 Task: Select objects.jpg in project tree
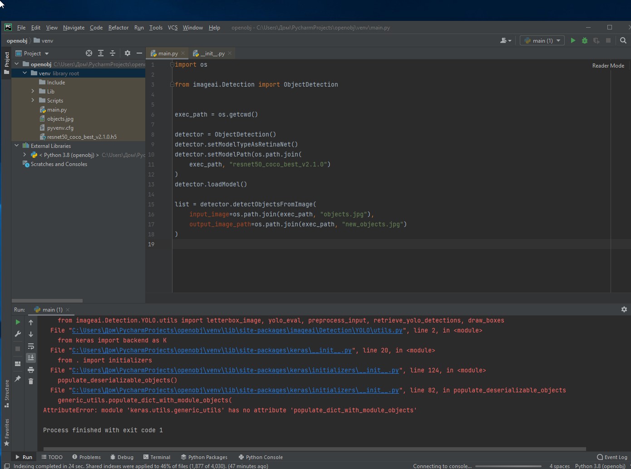60,119
